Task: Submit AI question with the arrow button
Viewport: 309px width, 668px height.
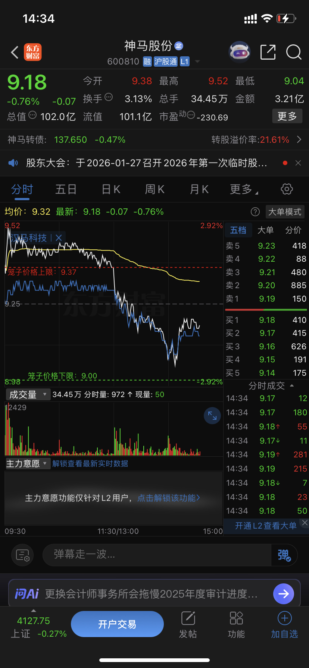Action: pyautogui.click(x=284, y=593)
